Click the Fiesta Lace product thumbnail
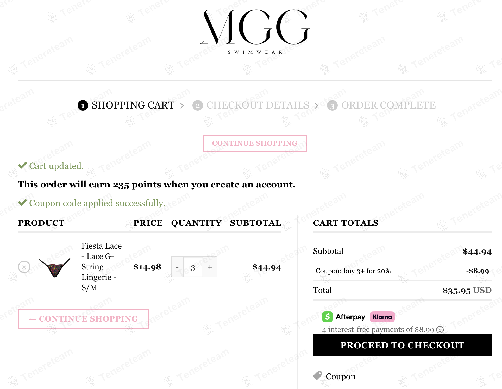The width and height of the screenshot is (502, 389). 54,267
